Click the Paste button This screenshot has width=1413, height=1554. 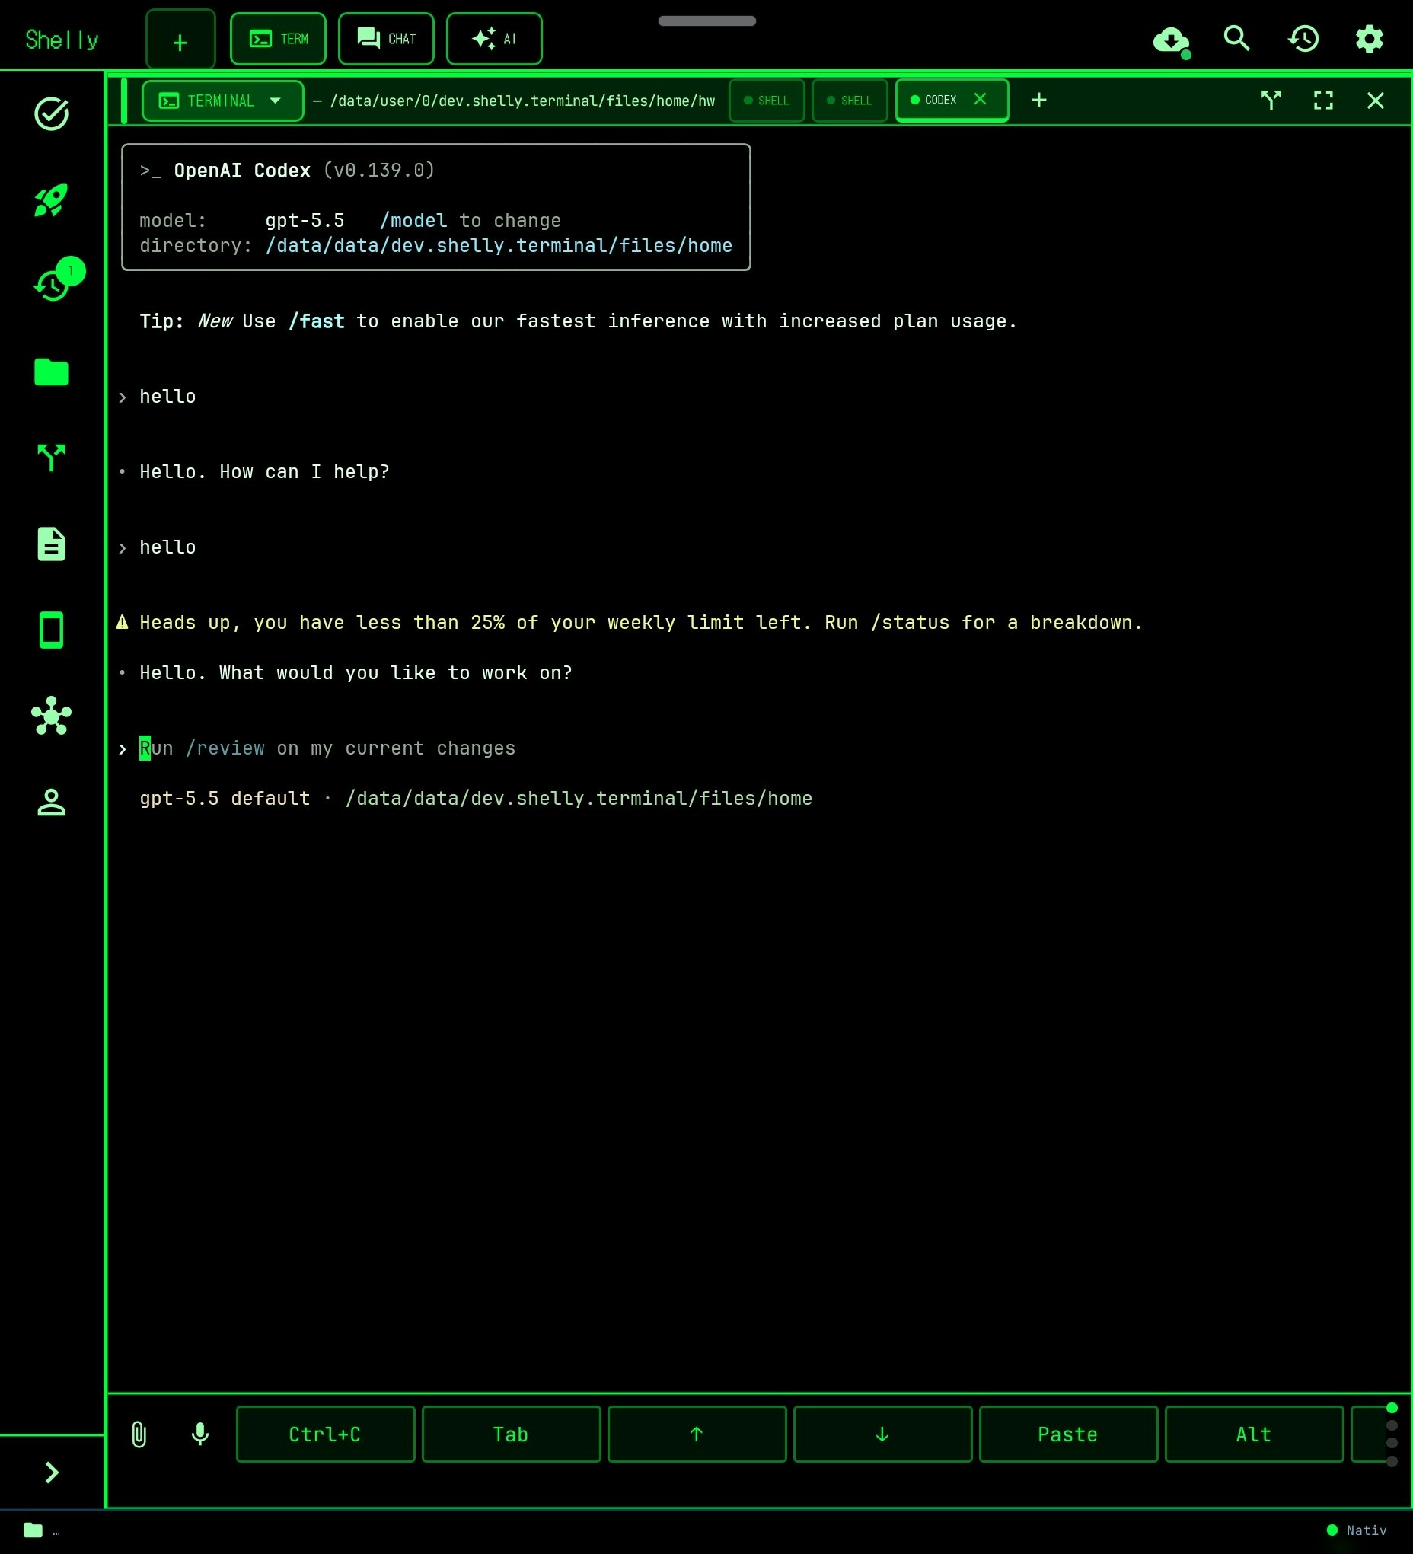(1068, 1434)
